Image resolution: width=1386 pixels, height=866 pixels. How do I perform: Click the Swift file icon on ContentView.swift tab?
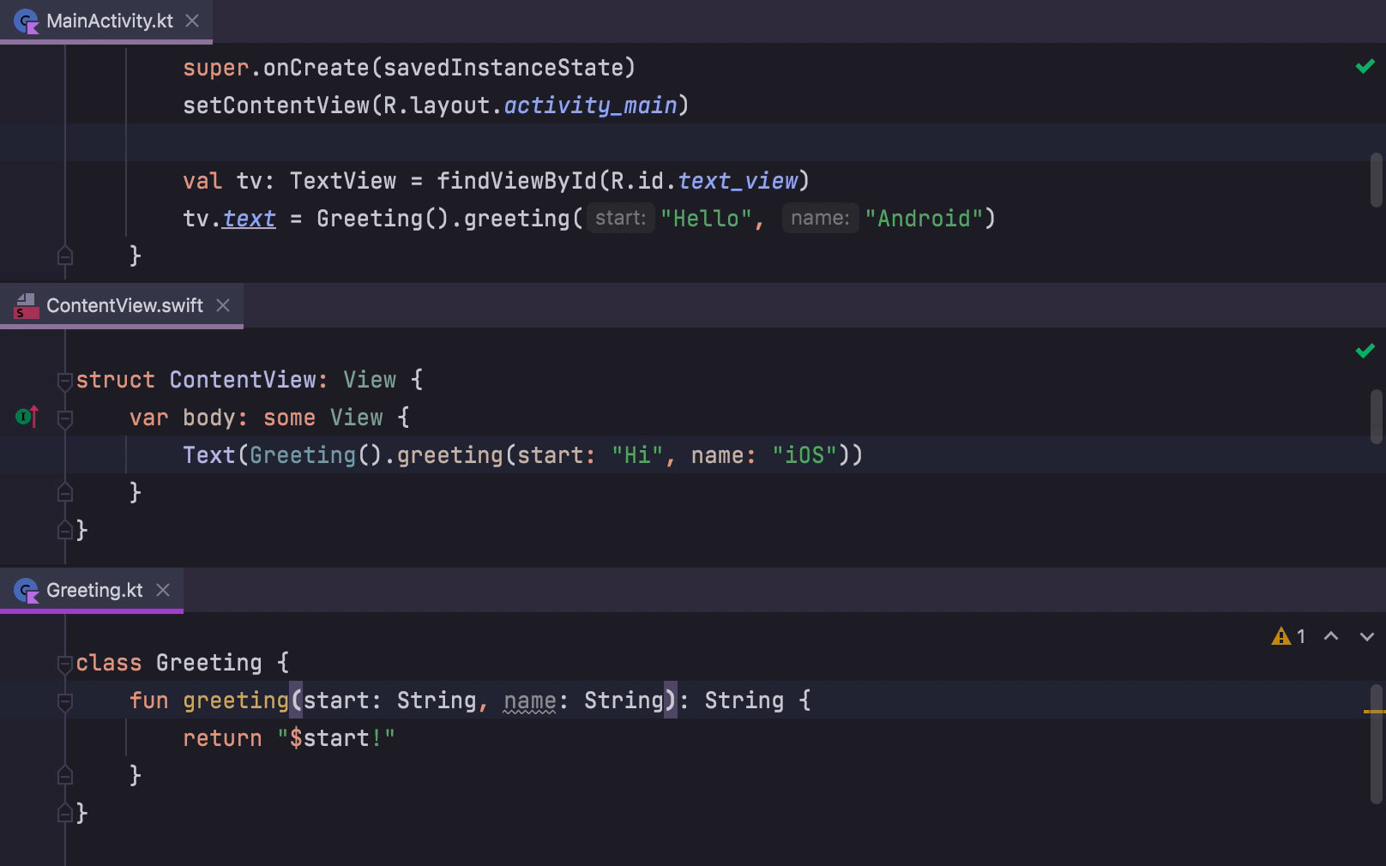(27, 306)
